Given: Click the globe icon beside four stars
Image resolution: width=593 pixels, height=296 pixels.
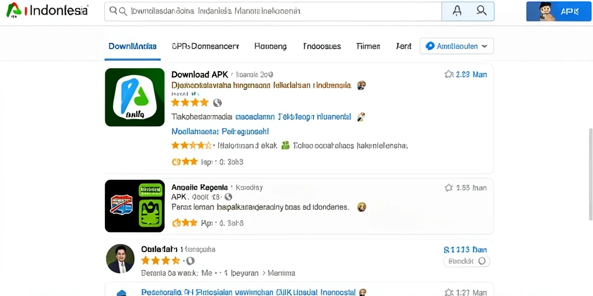Looking at the screenshot, I should click(x=217, y=103).
